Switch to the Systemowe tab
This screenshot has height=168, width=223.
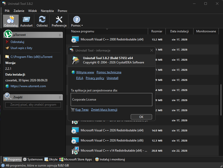(33, 159)
